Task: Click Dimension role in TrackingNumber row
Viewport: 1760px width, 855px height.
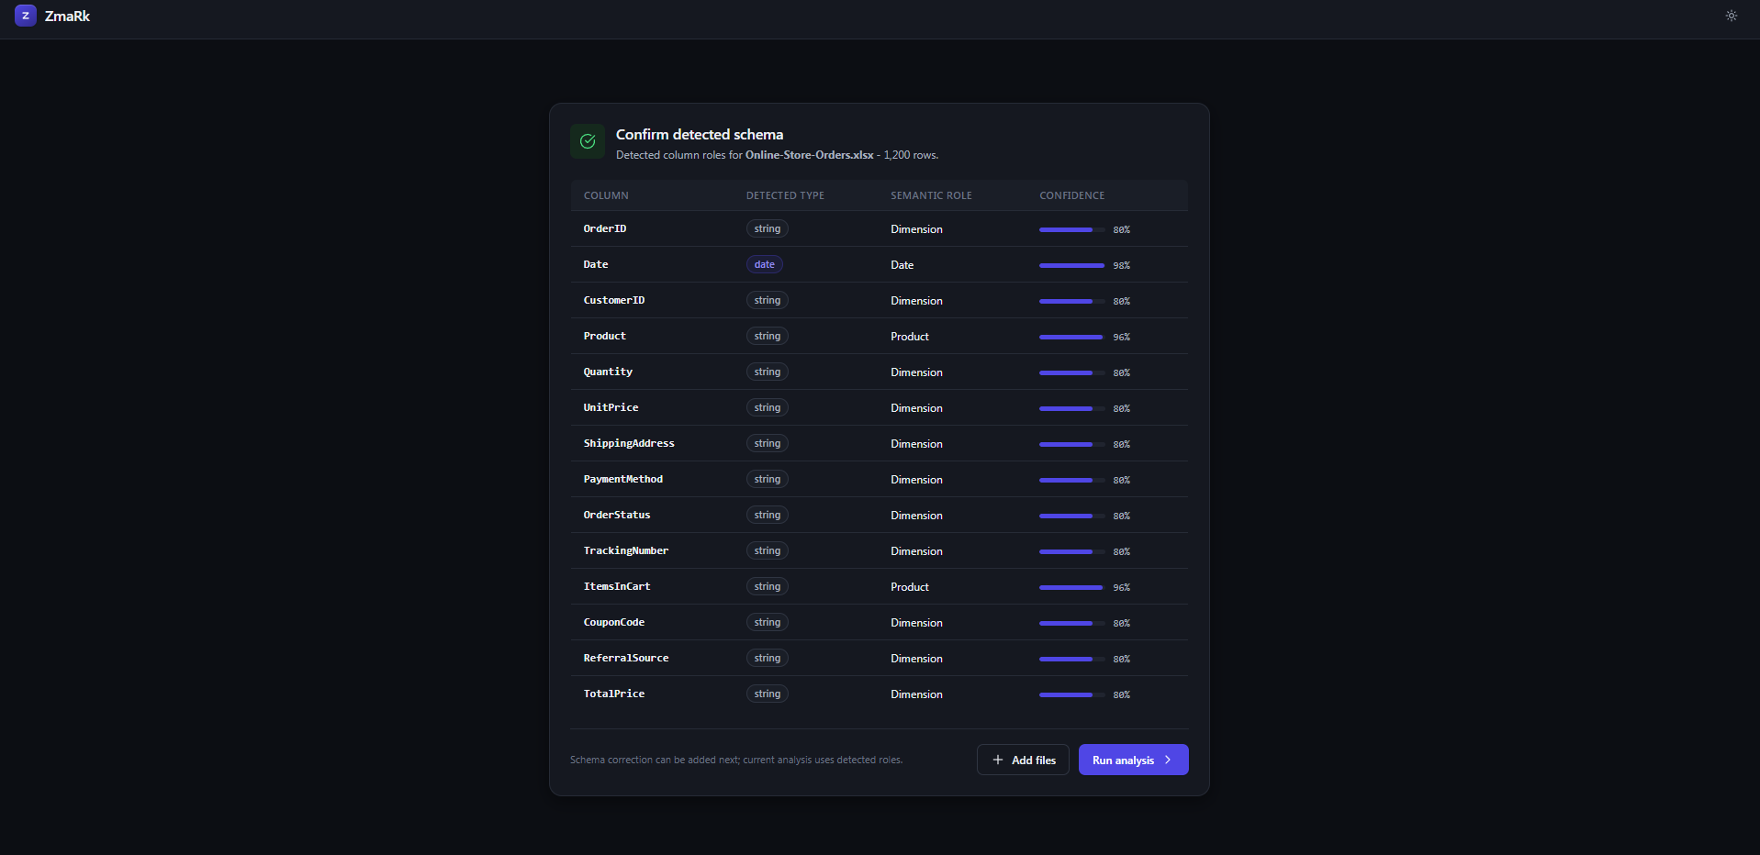Action: click(916, 551)
